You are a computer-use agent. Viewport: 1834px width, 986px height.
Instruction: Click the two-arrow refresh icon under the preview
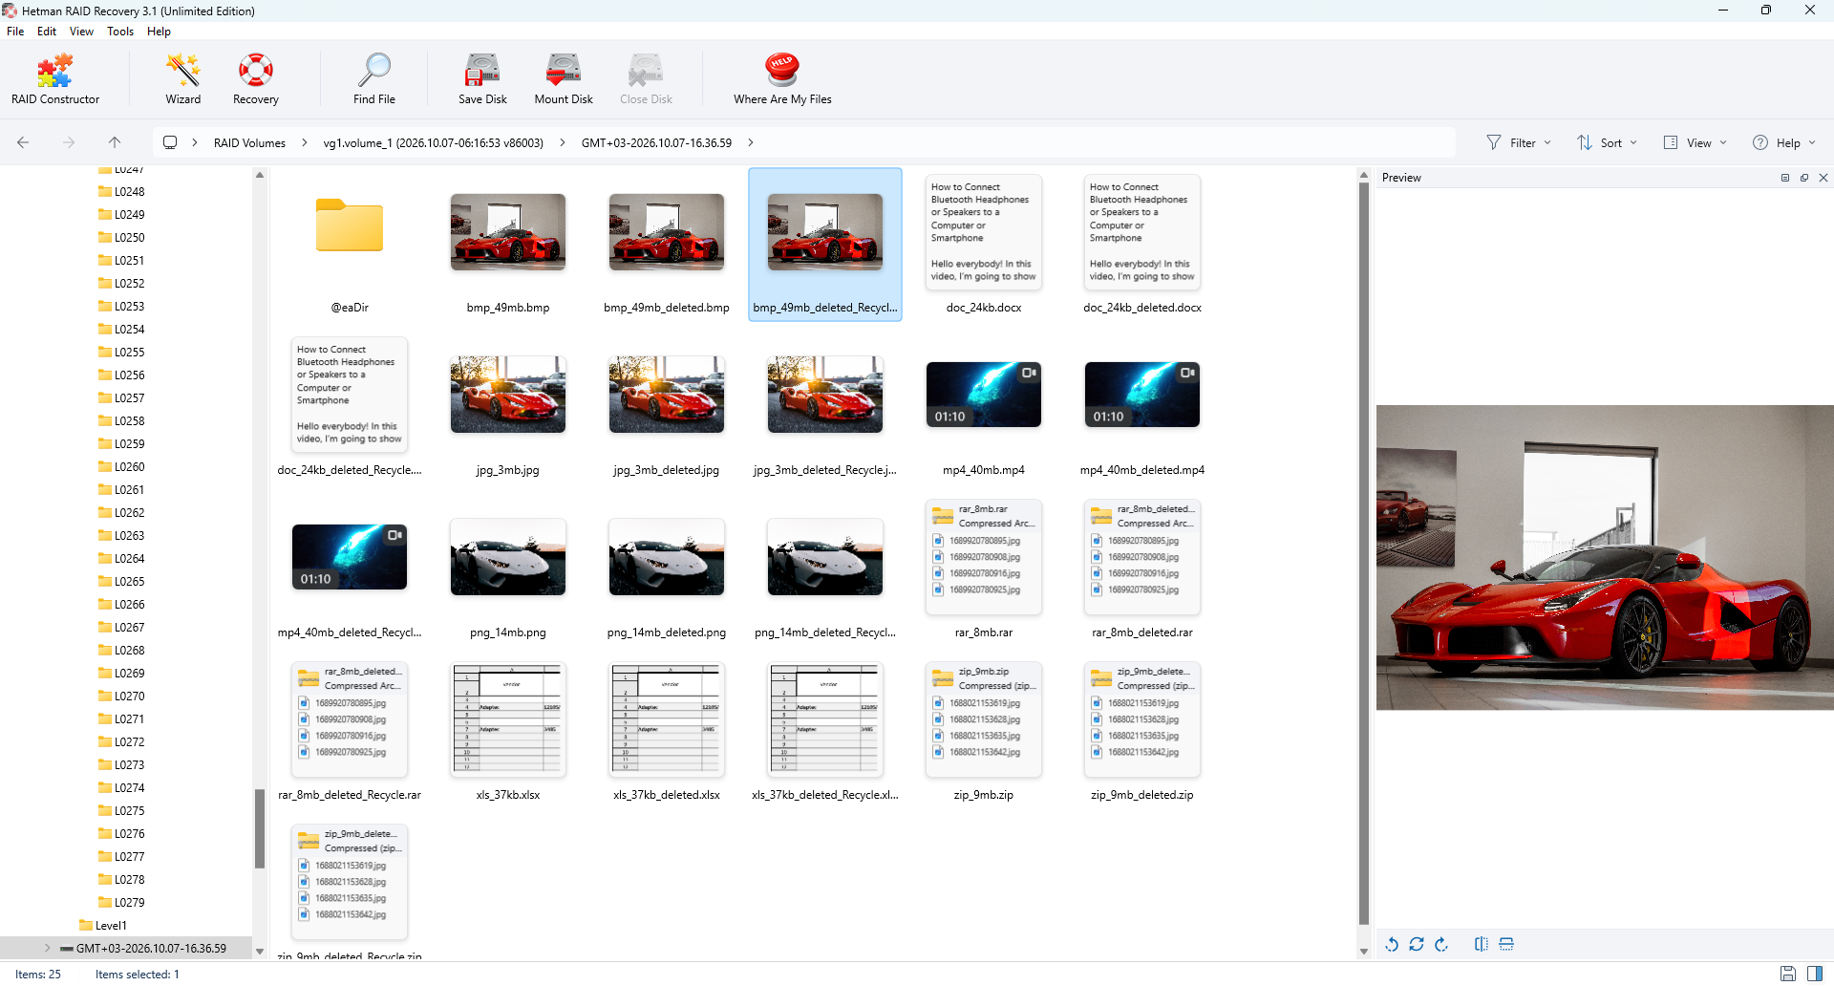(x=1417, y=944)
